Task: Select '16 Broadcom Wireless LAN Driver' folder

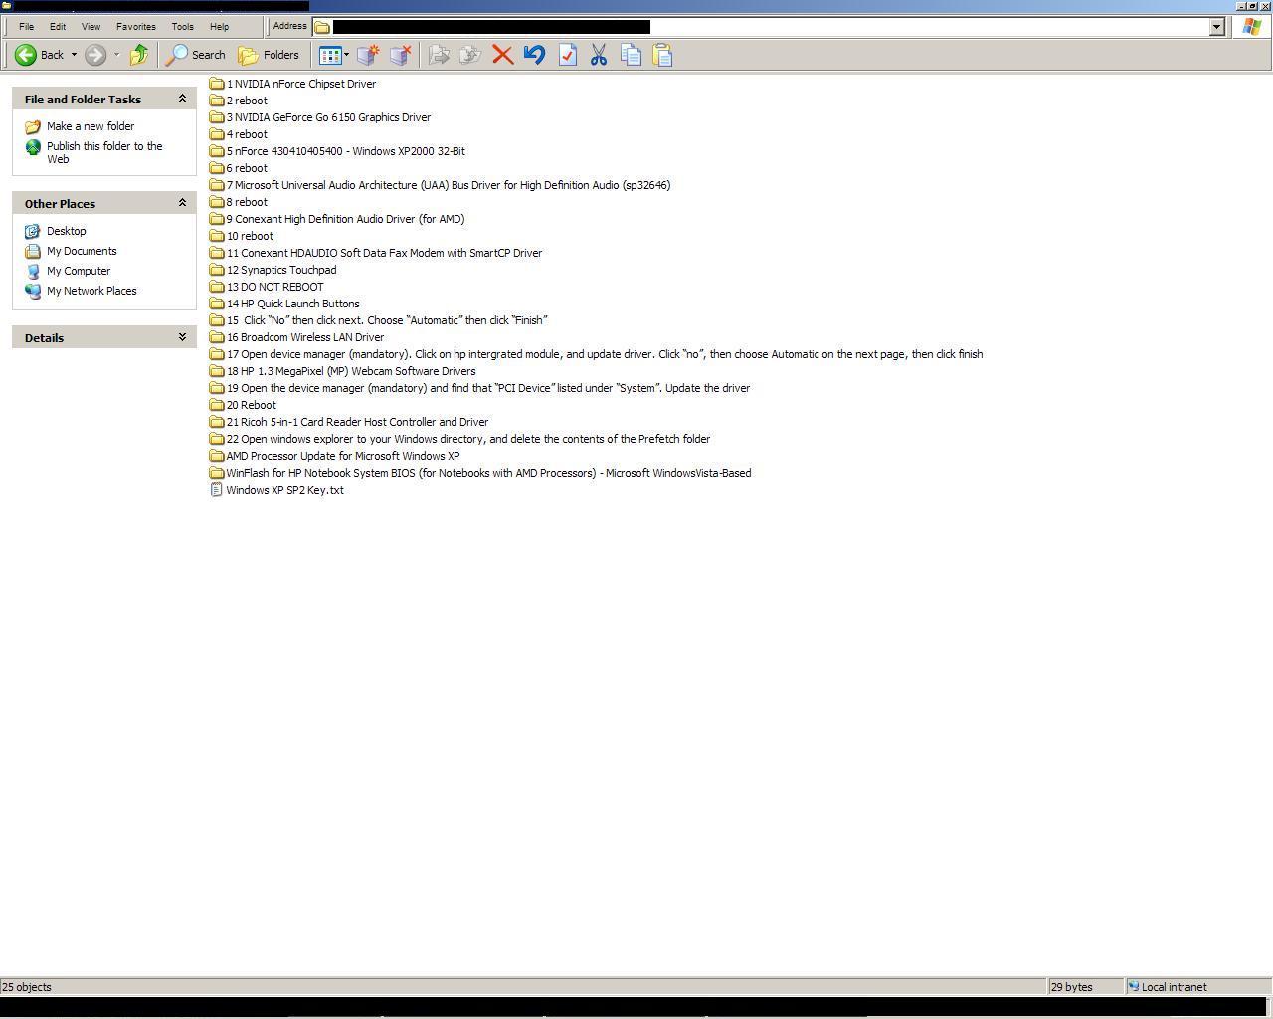Action: pyautogui.click(x=296, y=337)
